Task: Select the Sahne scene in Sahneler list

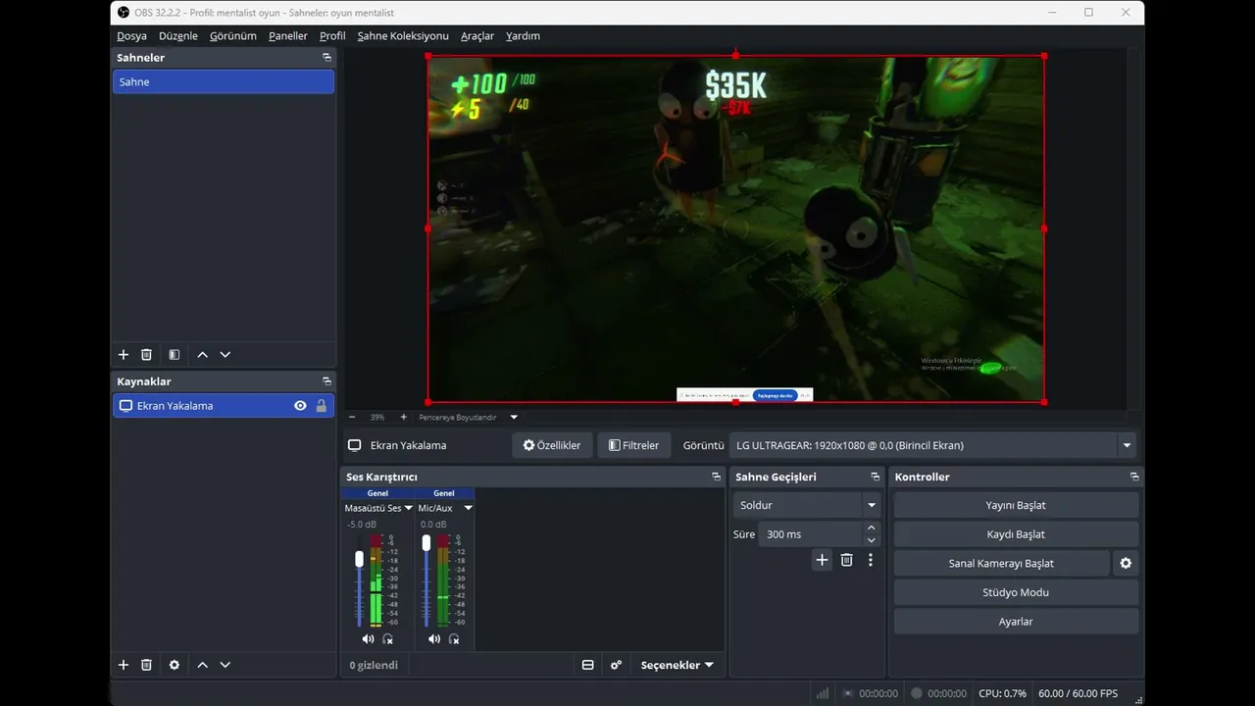Action: click(x=224, y=82)
